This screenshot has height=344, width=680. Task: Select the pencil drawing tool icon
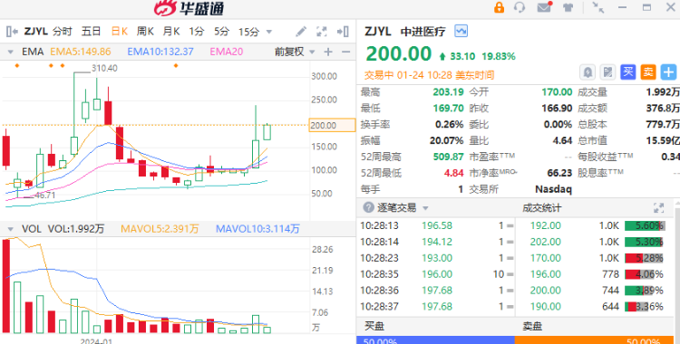[x=300, y=31]
